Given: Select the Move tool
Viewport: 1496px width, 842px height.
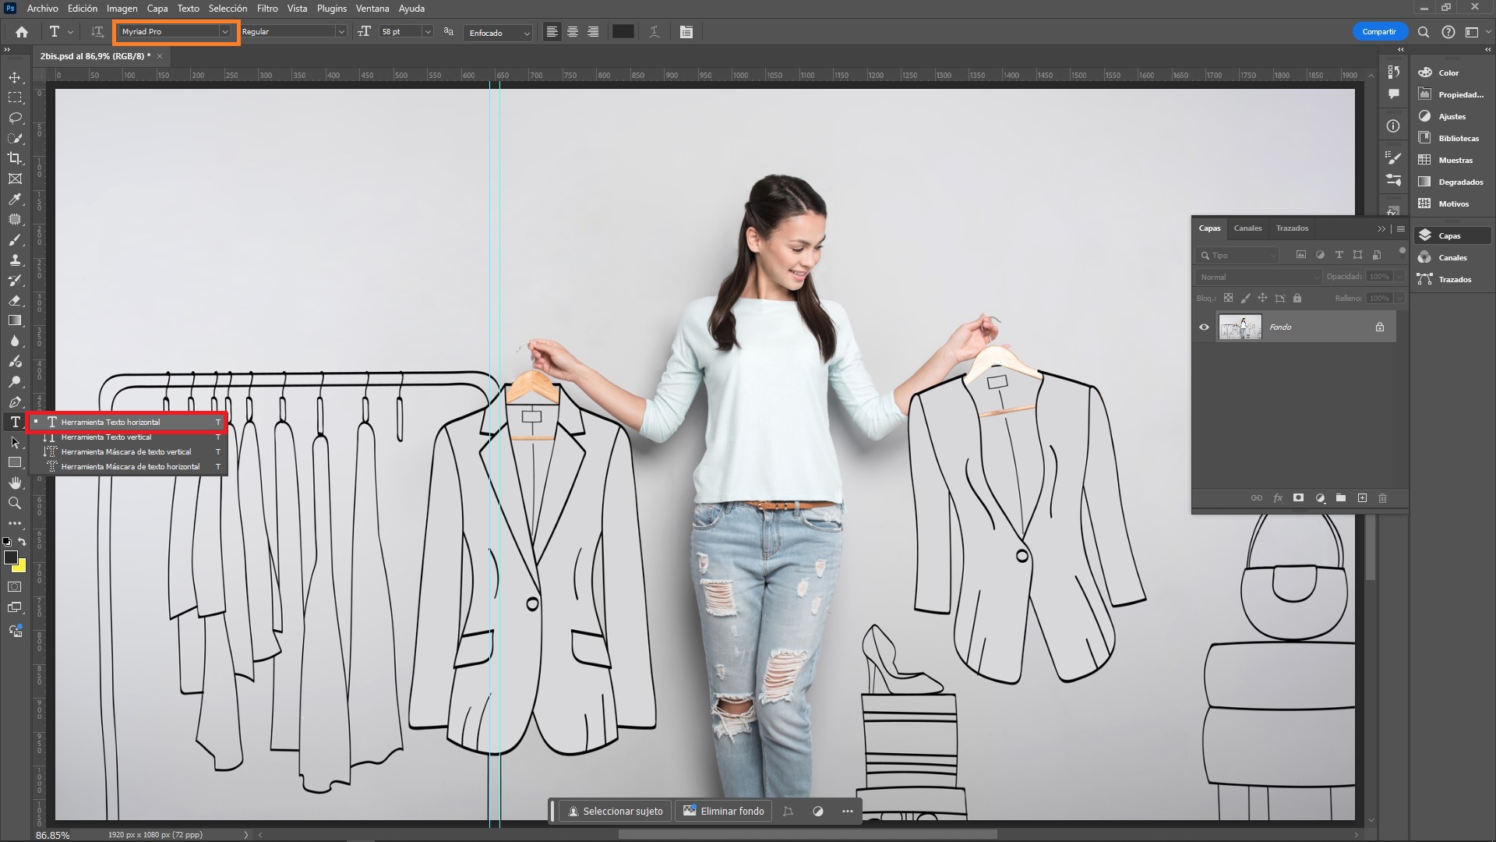Looking at the screenshot, I should coord(15,77).
